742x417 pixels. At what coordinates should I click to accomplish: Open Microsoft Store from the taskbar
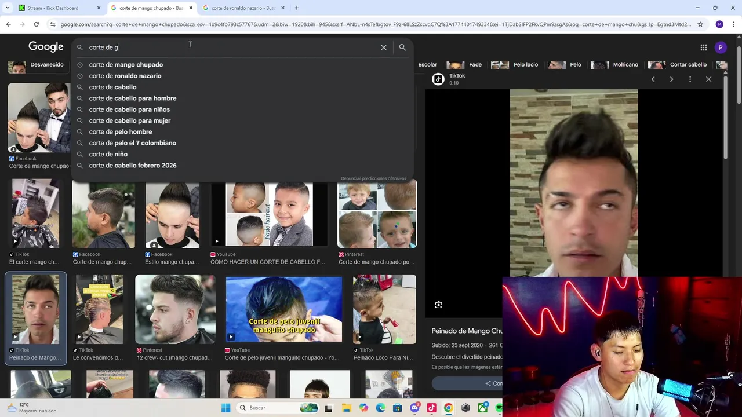[397, 408]
